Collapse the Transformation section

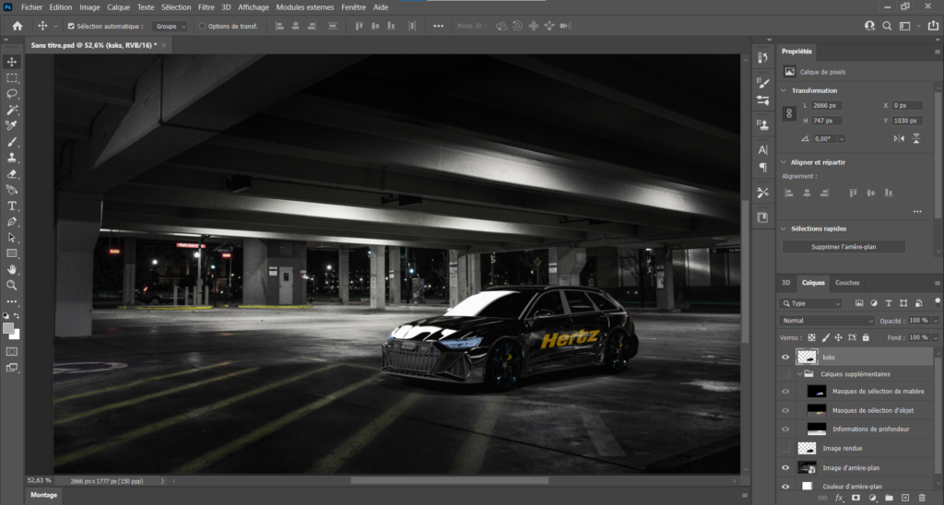tap(784, 91)
